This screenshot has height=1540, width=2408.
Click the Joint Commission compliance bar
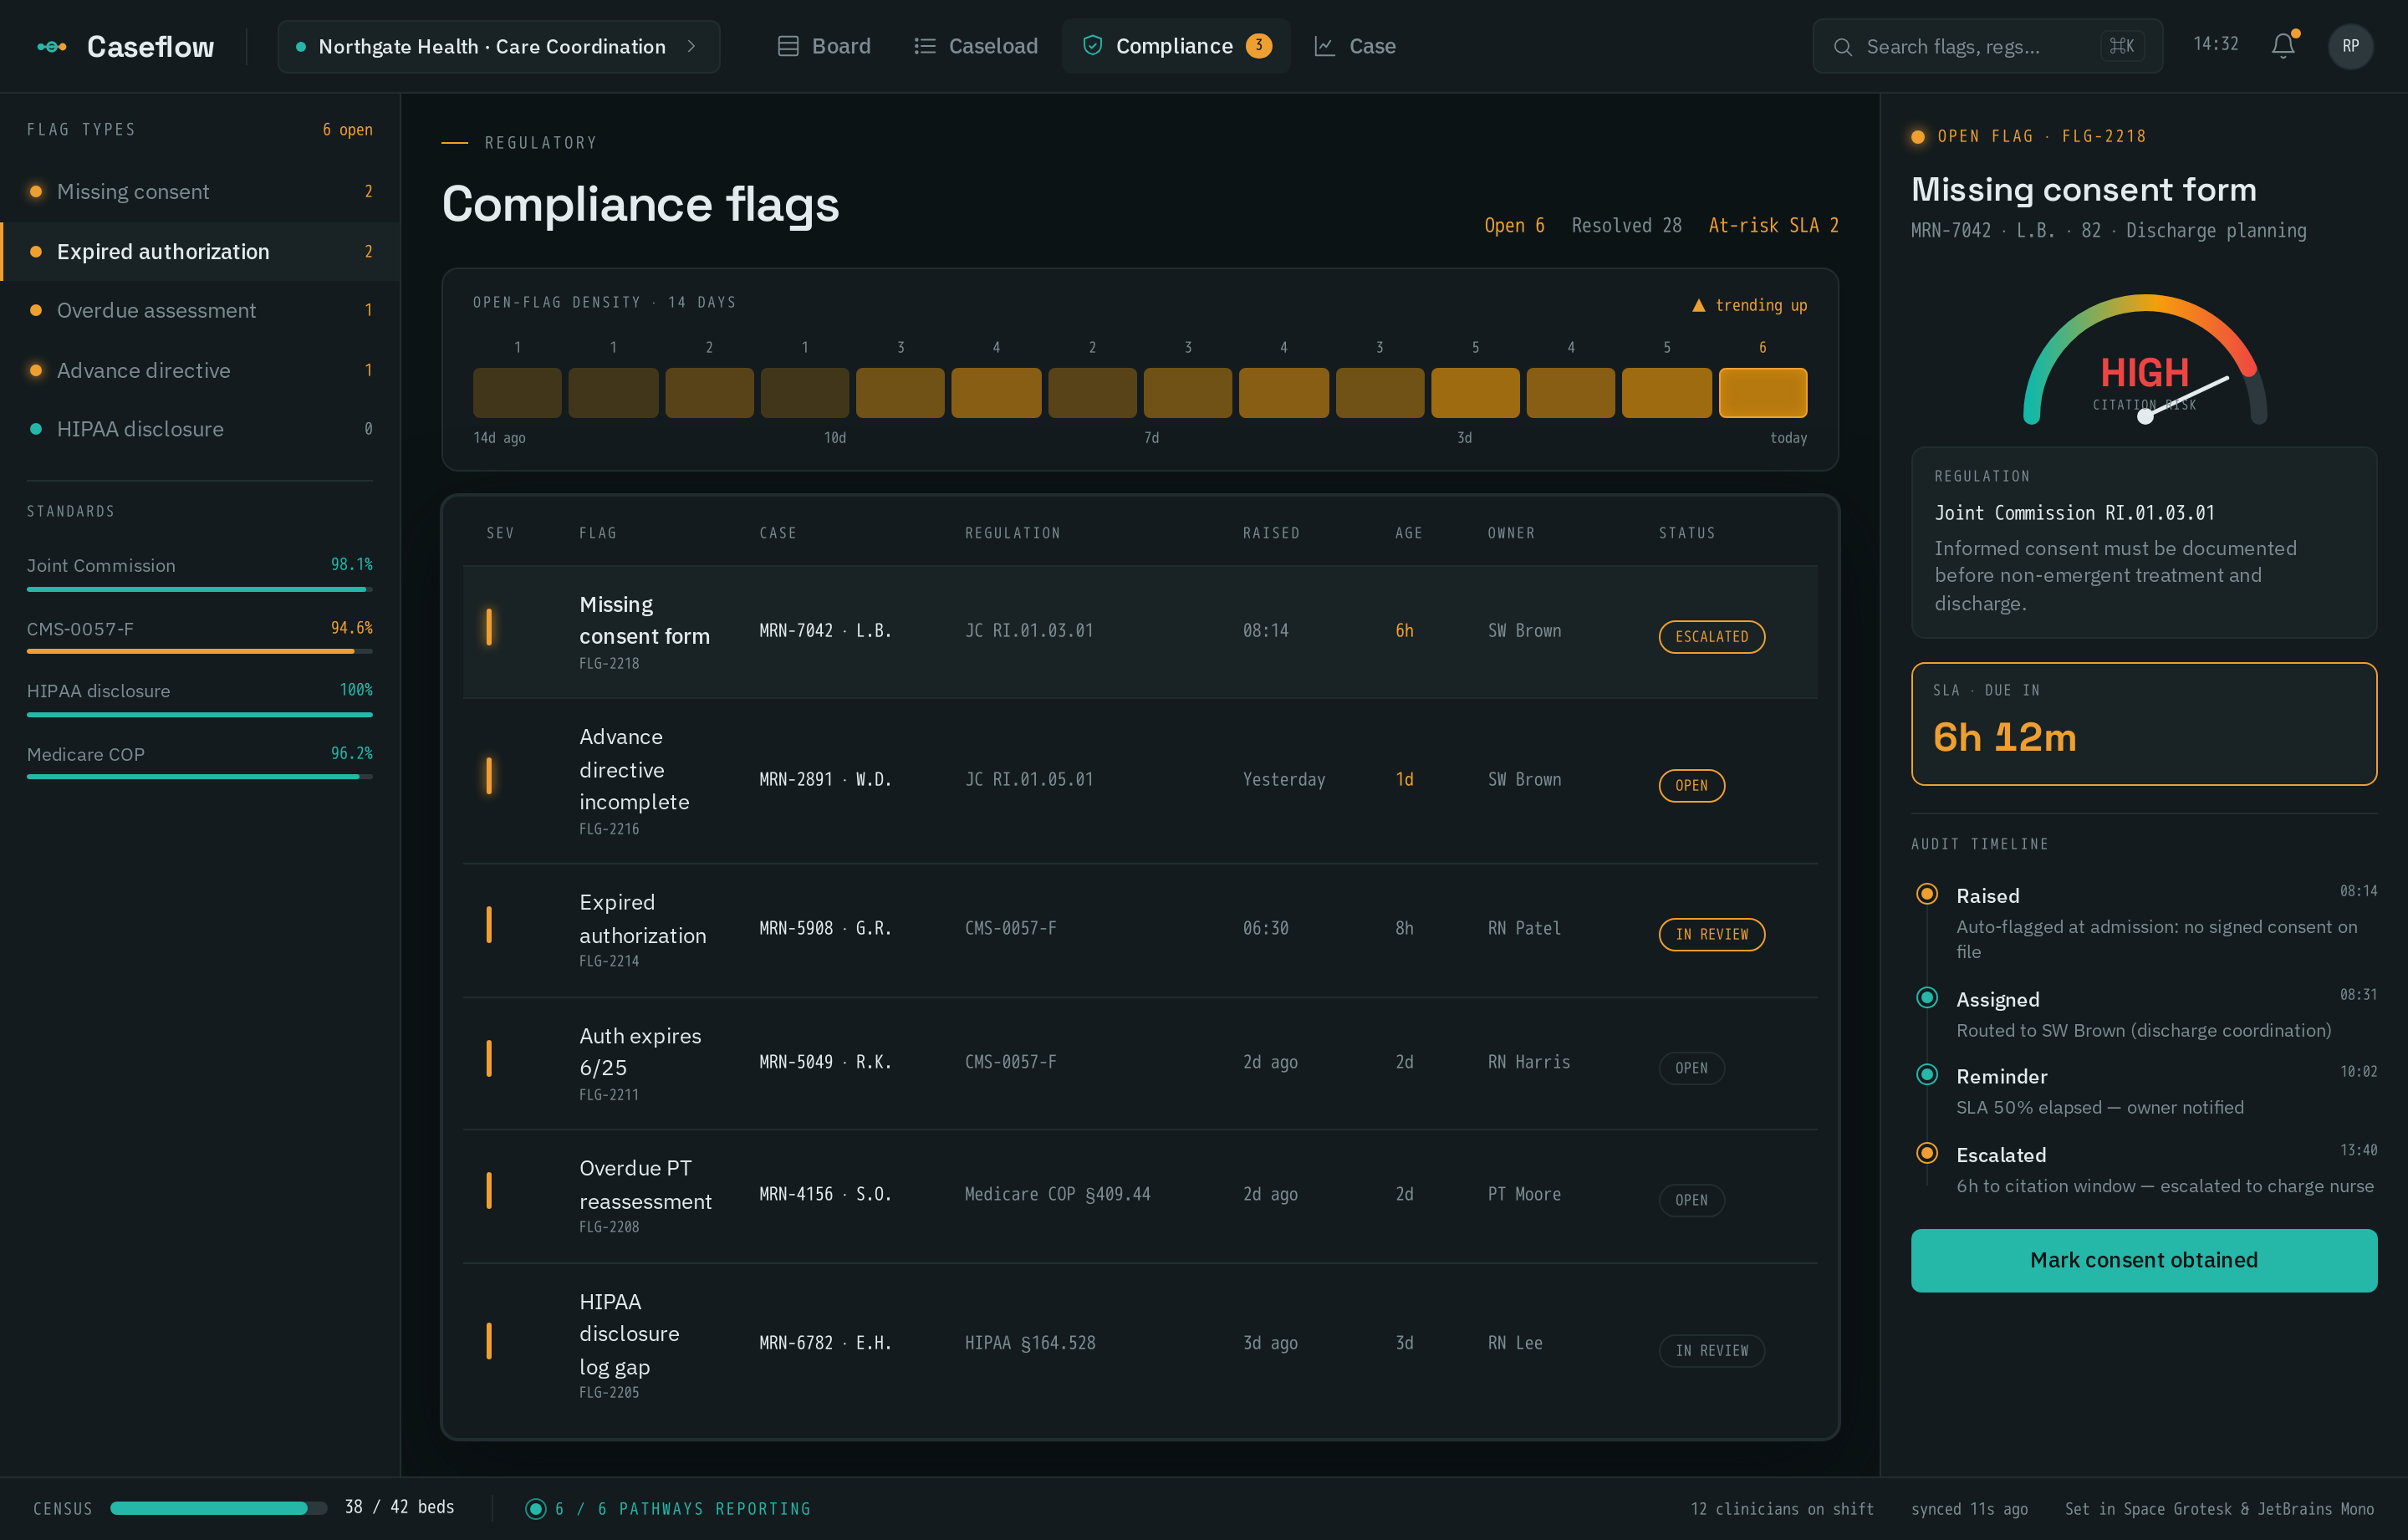point(199,589)
